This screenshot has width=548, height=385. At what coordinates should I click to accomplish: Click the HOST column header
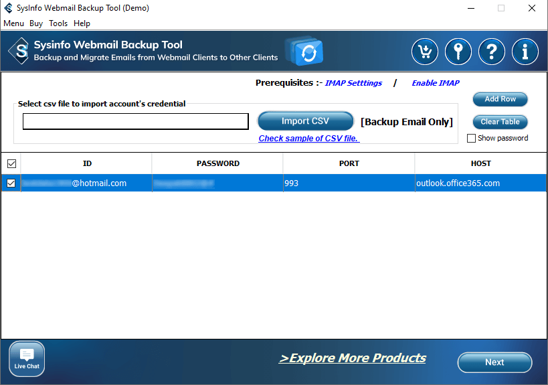click(481, 163)
